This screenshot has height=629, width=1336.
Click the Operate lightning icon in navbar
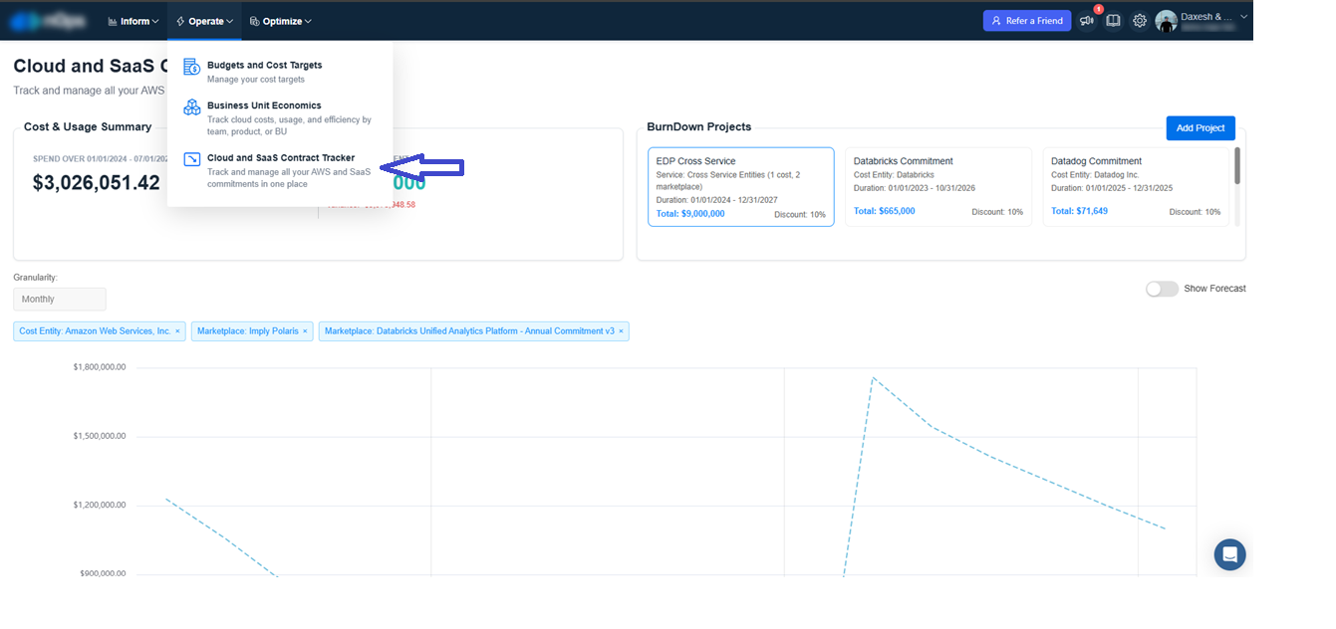pyautogui.click(x=180, y=21)
